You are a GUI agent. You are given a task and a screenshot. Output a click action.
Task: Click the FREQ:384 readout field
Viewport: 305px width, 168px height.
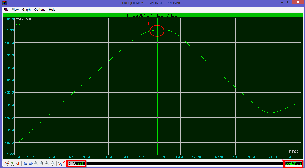click(x=76, y=163)
